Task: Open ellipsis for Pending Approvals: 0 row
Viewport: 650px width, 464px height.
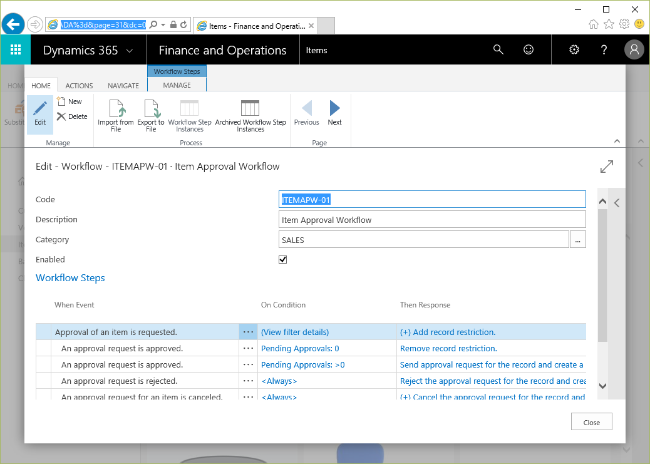Action: point(248,348)
